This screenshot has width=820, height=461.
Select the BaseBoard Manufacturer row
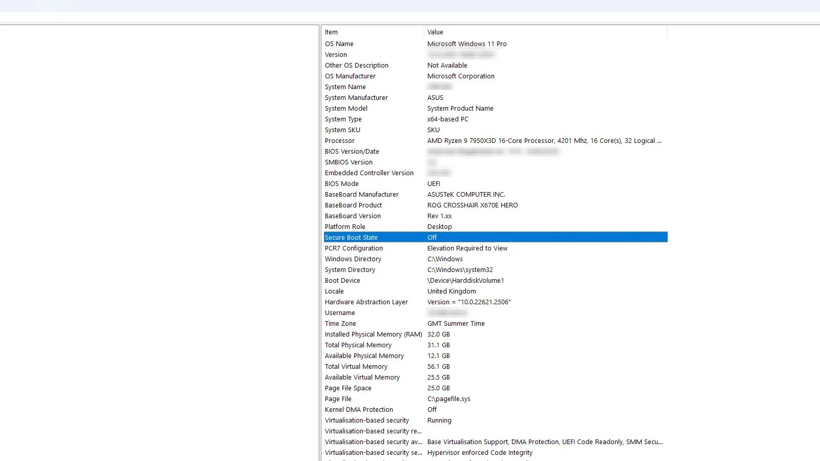496,194
